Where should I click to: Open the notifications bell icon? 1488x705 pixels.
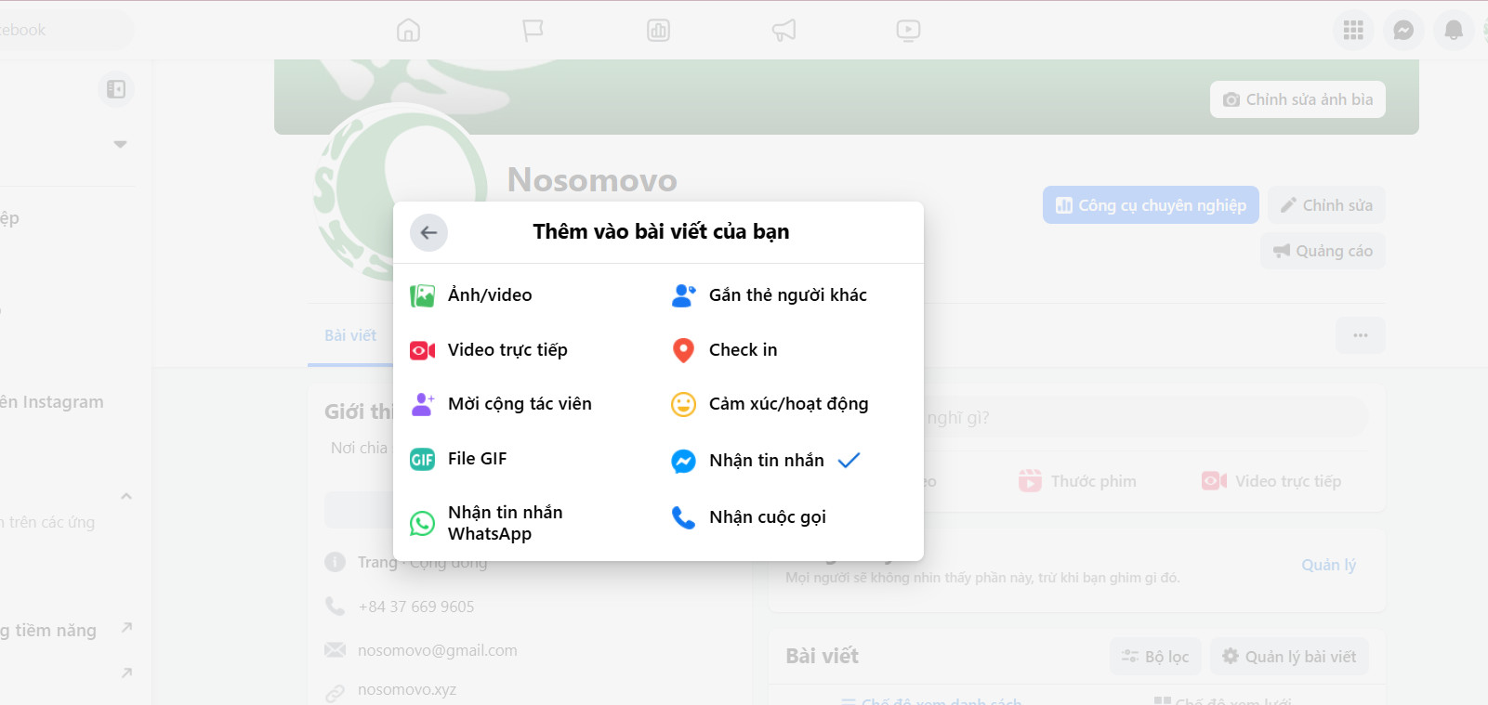pos(1454,31)
